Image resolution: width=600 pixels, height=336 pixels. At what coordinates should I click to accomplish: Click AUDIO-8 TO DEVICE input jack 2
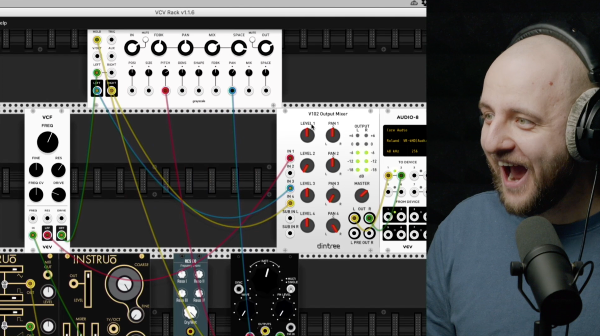401,175
